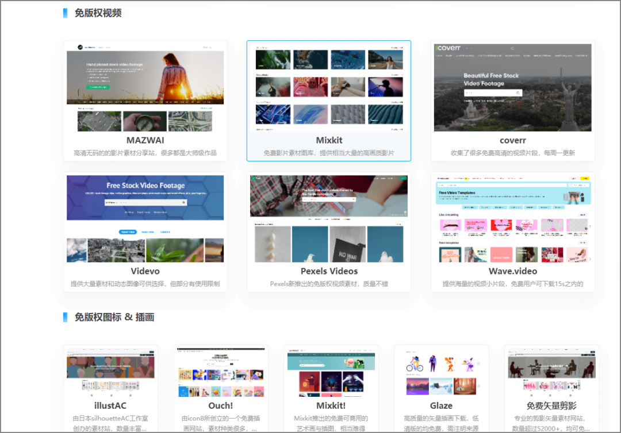Open the MAZWAI card preview image

(x=145, y=86)
